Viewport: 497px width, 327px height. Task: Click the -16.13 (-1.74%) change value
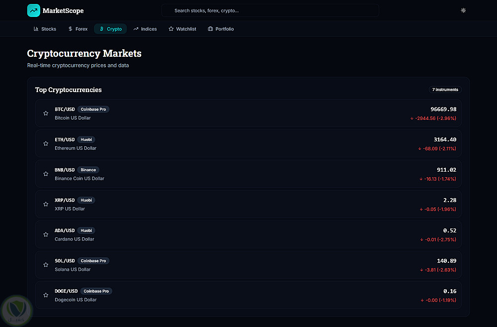point(438,179)
